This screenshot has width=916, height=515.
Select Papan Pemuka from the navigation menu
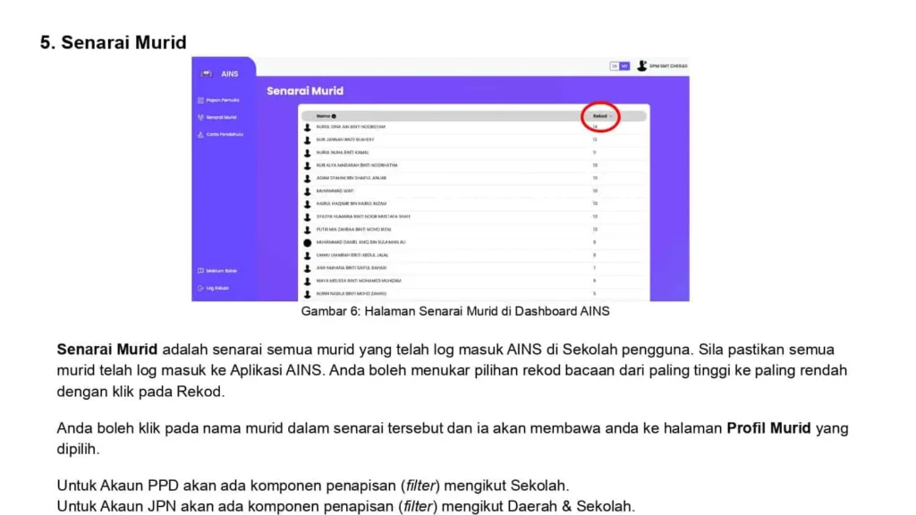tap(224, 98)
